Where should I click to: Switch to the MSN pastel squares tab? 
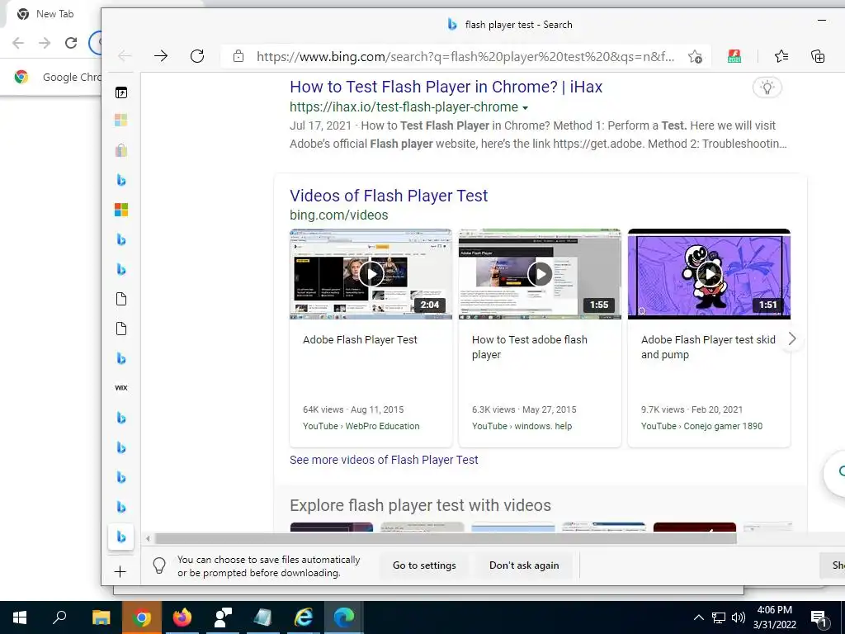[x=121, y=121]
